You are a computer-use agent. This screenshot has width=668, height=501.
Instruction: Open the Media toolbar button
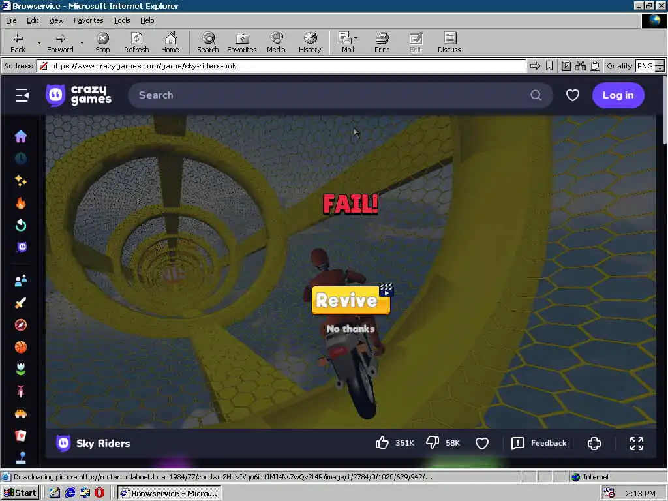276,42
